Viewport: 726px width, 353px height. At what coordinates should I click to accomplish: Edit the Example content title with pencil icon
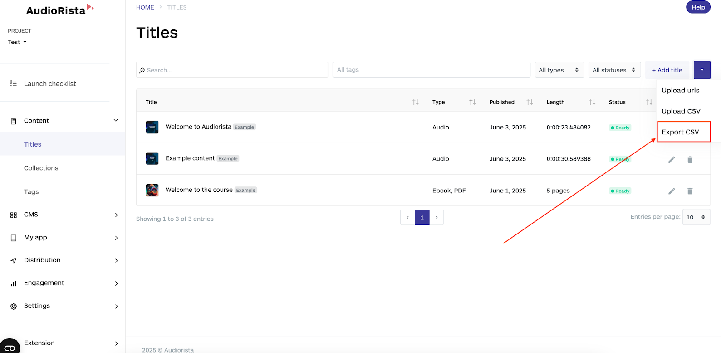(672, 159)
